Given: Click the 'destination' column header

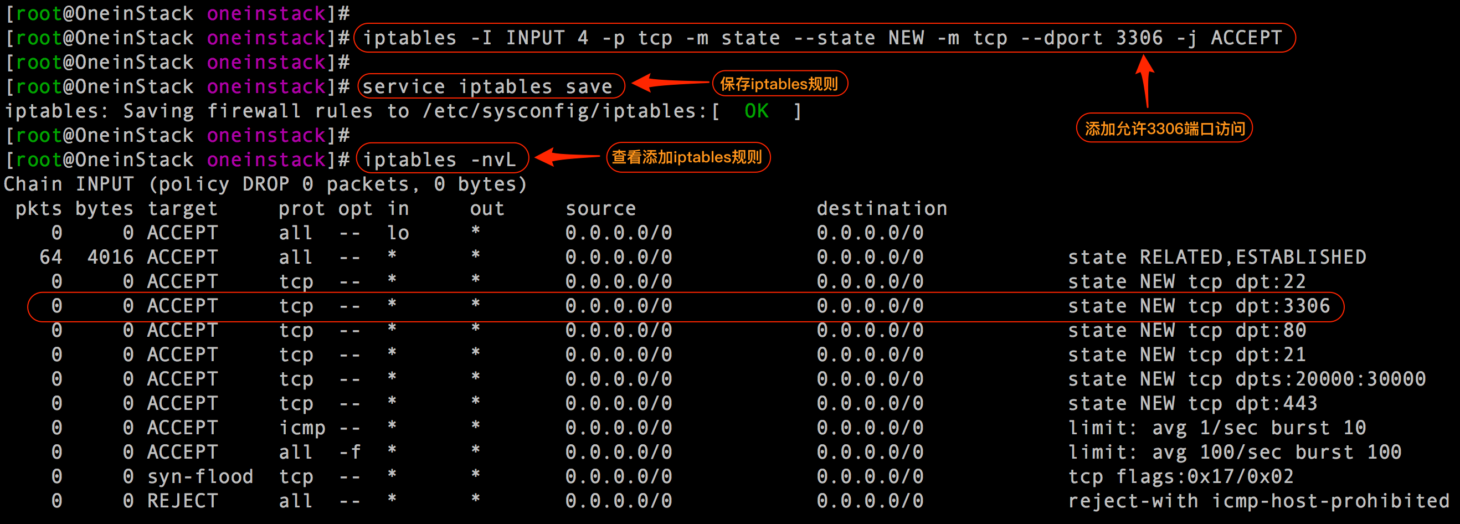Looking at the screenshot, I should coord(882,208).
